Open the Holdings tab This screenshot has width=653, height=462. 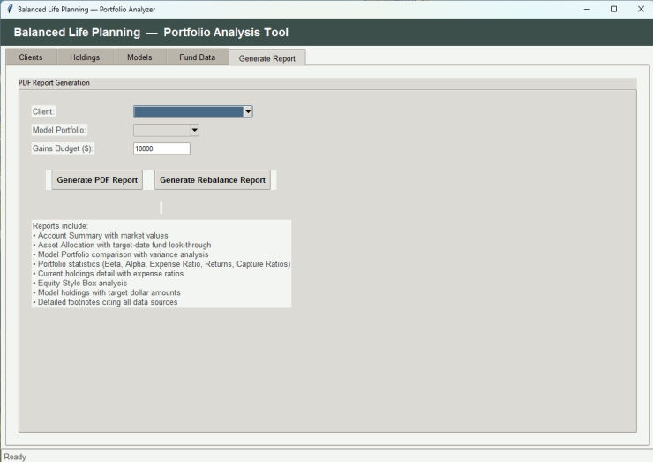pos(85,57)
